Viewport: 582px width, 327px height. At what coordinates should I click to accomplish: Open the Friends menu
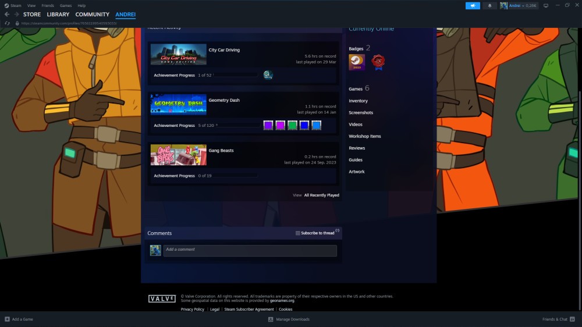[48, 6]
